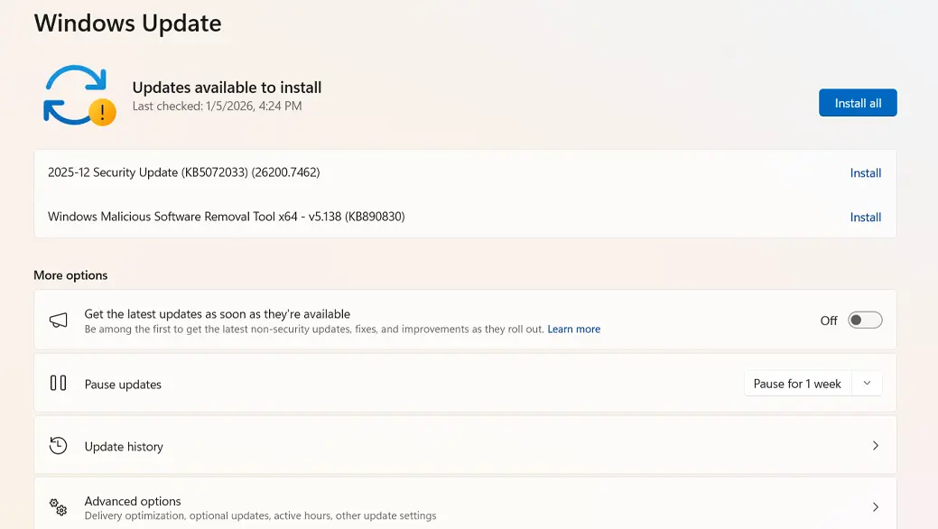Install the Malicious Software Removal Tool update

tap(865, 218)
